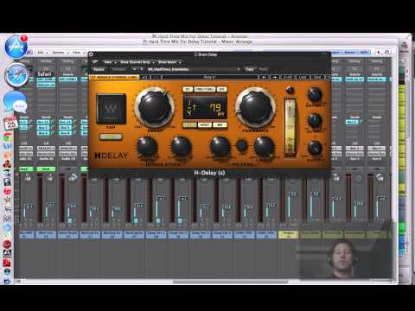The height and width of the screenshot is (311, 415).
Task: Toggle the LoFi button under the TAP pad
Action: pyautogui.click(x=111, y=136)
